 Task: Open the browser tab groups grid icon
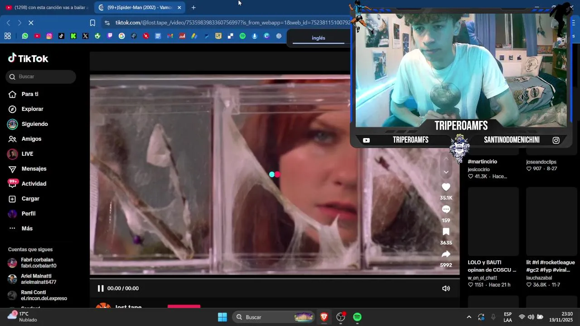7,36
